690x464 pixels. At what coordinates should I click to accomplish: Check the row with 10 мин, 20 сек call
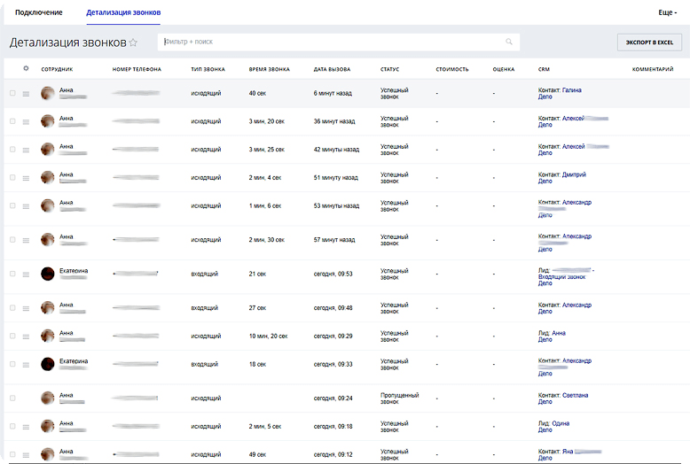(12, 336)
